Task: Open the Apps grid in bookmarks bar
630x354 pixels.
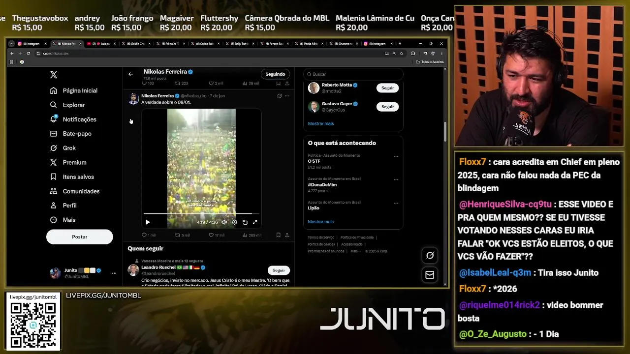Action: [x=11, y=62]
